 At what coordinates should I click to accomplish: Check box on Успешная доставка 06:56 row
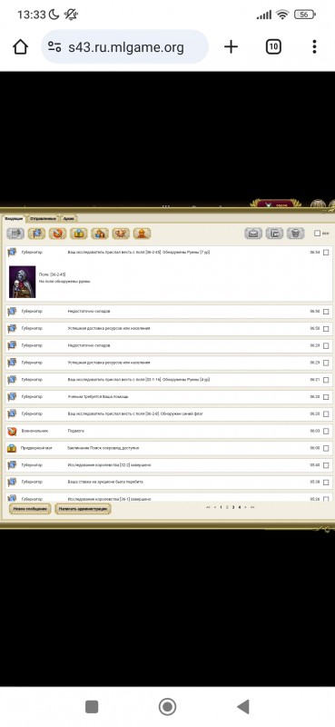(326, 329)
